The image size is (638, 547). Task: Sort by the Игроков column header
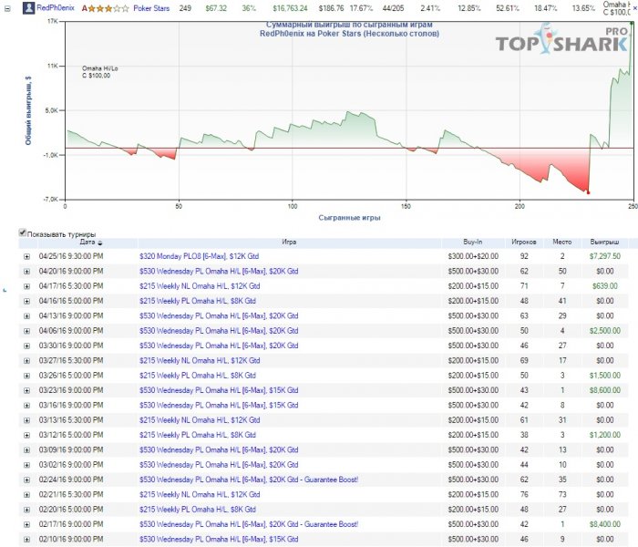524,243
